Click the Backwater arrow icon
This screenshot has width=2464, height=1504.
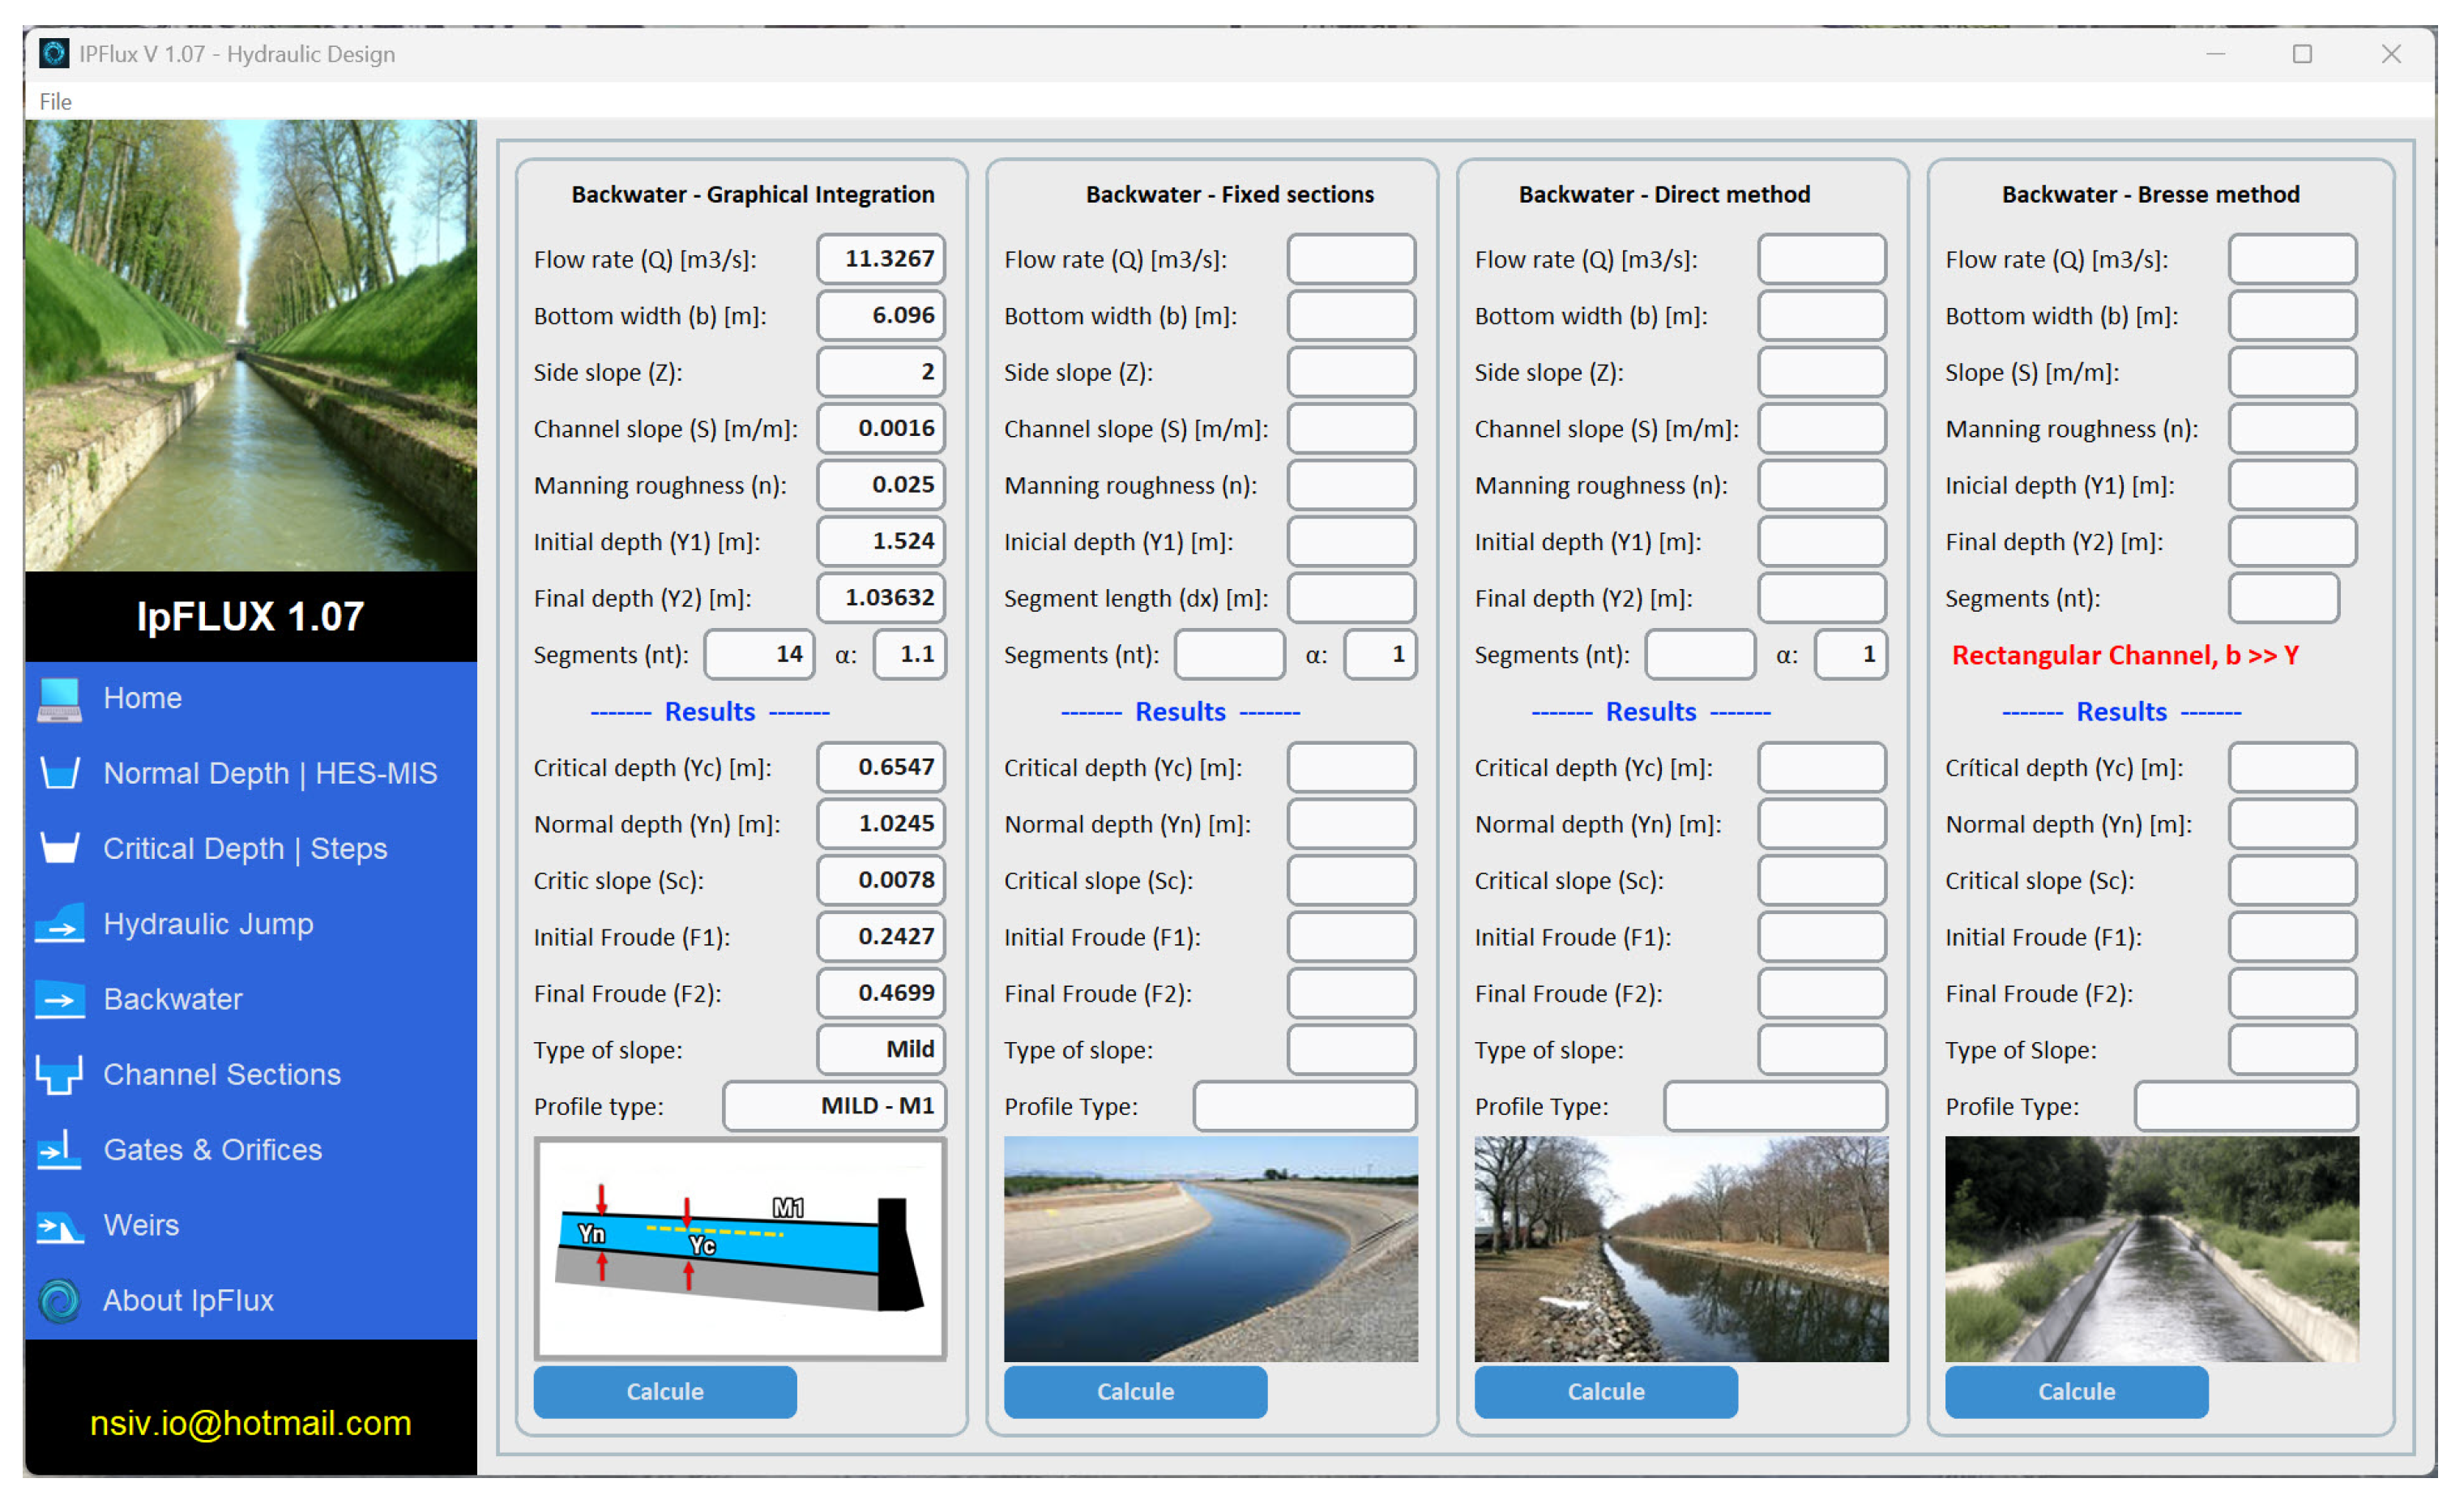click(x=59, y=999)
